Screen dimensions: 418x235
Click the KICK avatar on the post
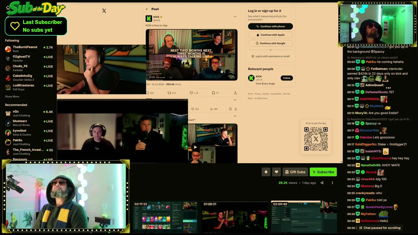point(149,19)
